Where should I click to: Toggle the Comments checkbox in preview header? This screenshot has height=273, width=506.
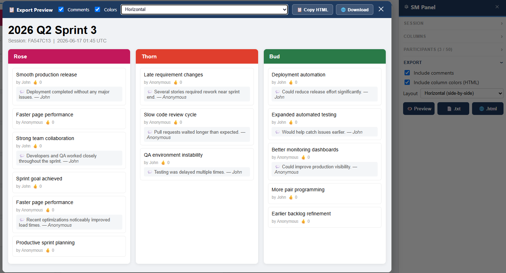click(61, 10)
